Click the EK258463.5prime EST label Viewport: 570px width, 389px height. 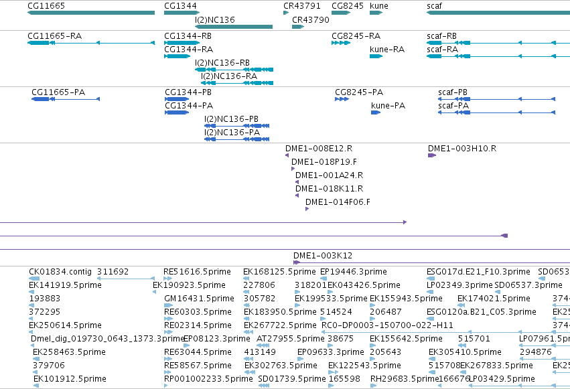click(x=69, y=352)
